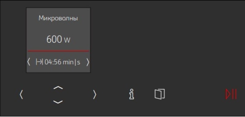
Task: Select next option via chevron after min|s
Action: coord(88,62)
